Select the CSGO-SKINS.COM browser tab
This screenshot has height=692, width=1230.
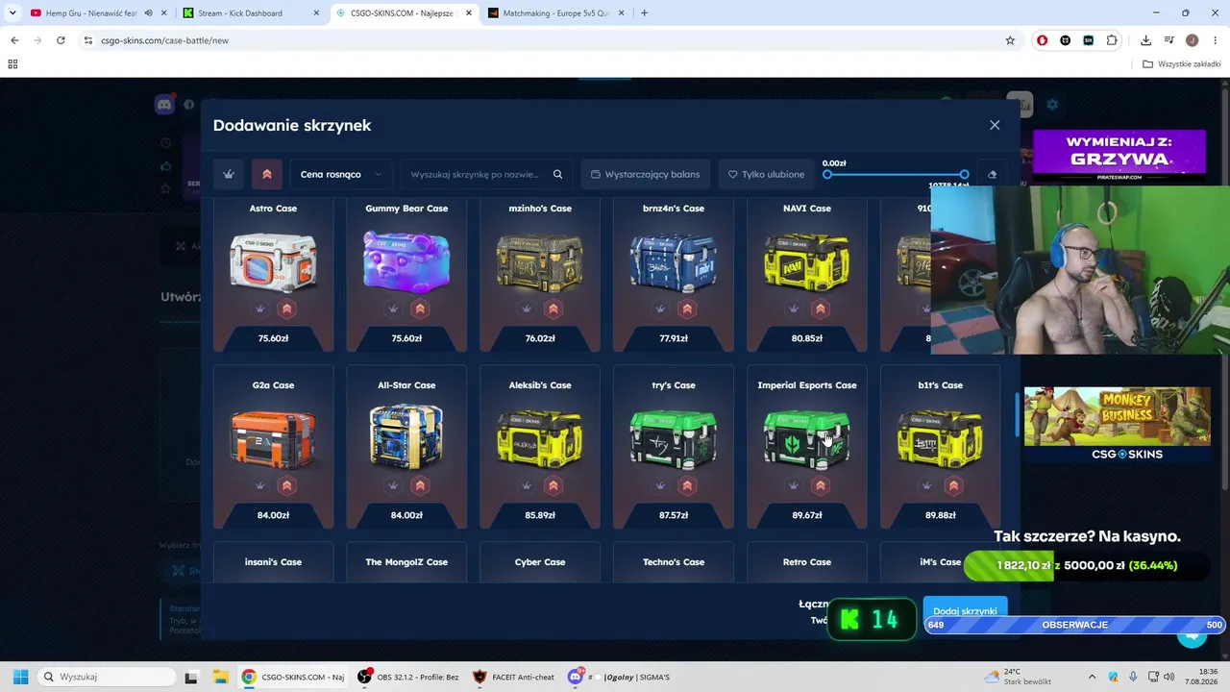402,13
